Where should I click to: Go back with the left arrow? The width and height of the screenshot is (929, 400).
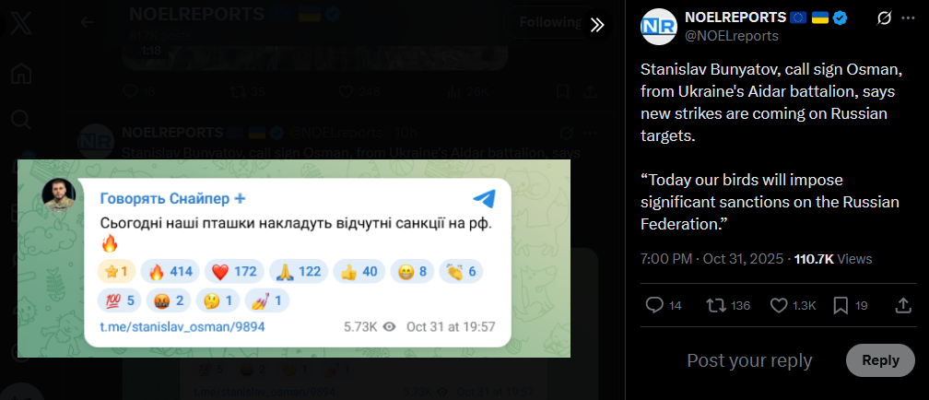pos(87,22)
